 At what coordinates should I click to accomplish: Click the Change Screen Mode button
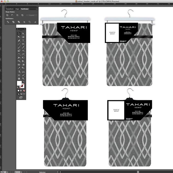click(x=21, y=97)
